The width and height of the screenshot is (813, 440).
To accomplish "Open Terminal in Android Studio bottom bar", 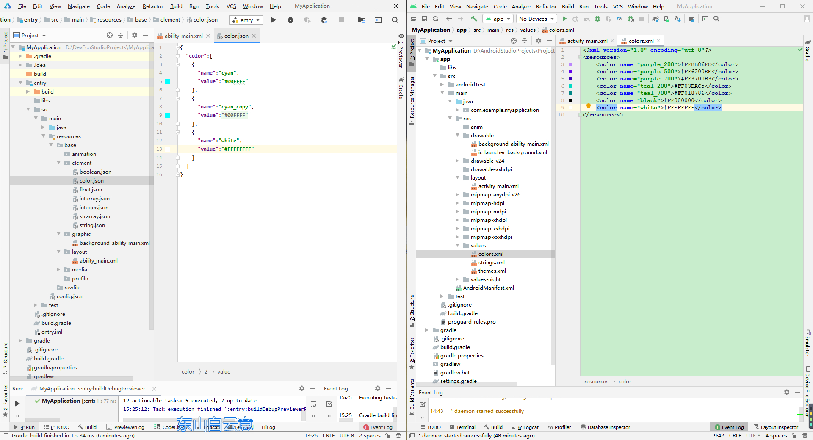I will pyautogui.click(x=462, y=427).
